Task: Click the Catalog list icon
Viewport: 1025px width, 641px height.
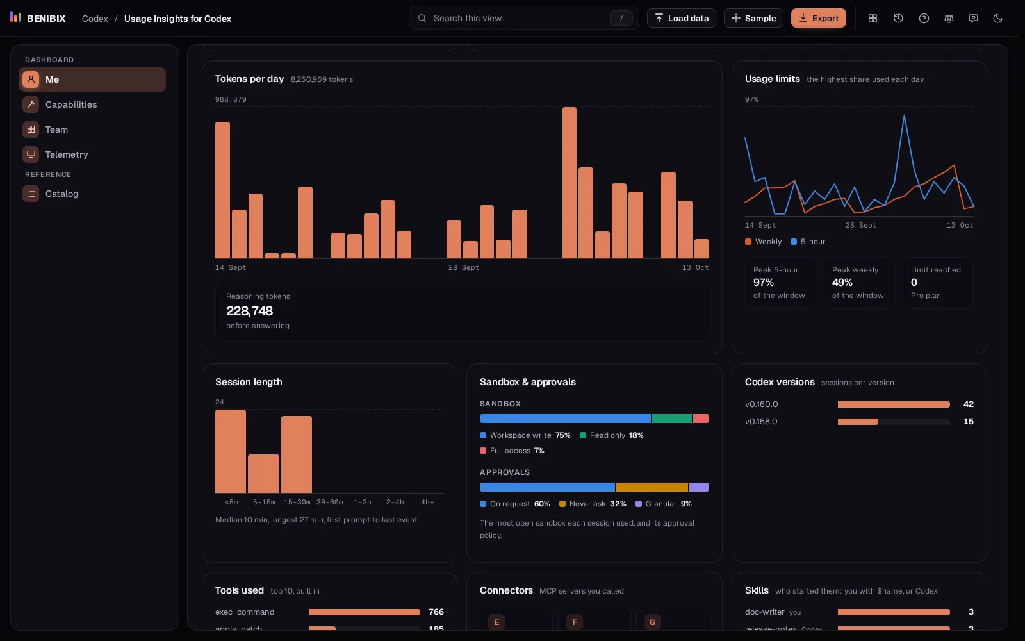Action: pos(31,194)
